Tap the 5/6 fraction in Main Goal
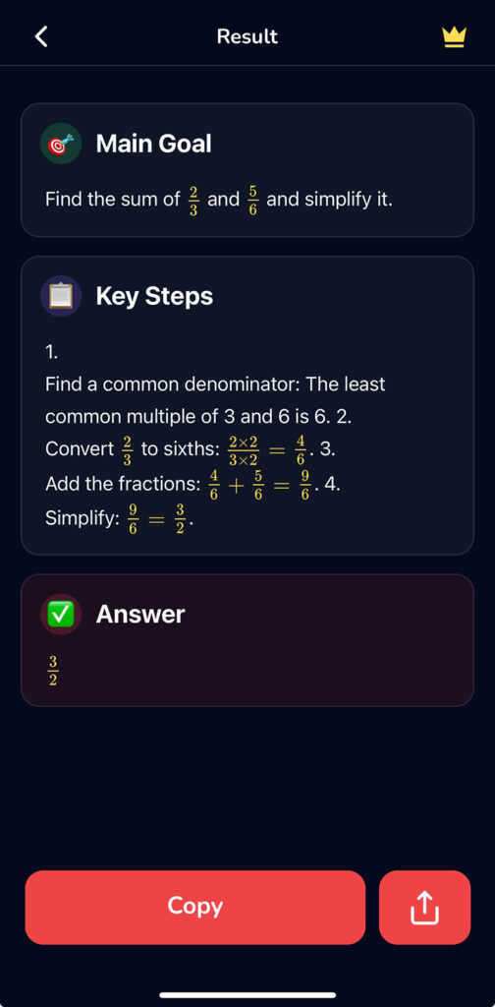The image size is (495, 1007). tap(252, 201)
